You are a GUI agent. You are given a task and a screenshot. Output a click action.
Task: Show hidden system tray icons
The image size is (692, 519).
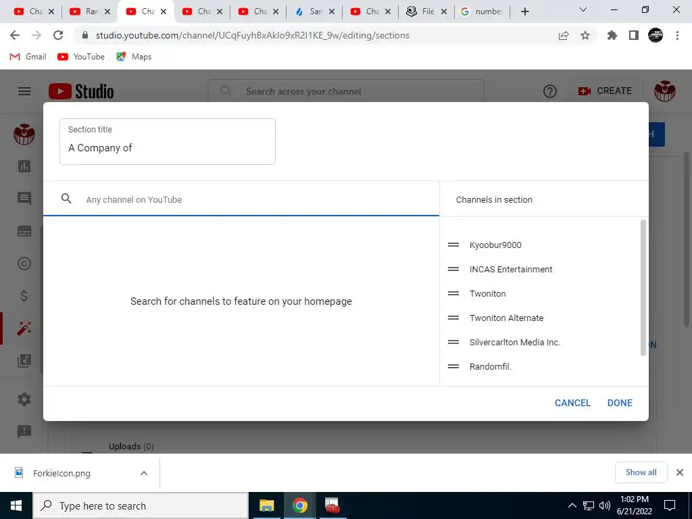click(x=572, y=505)
